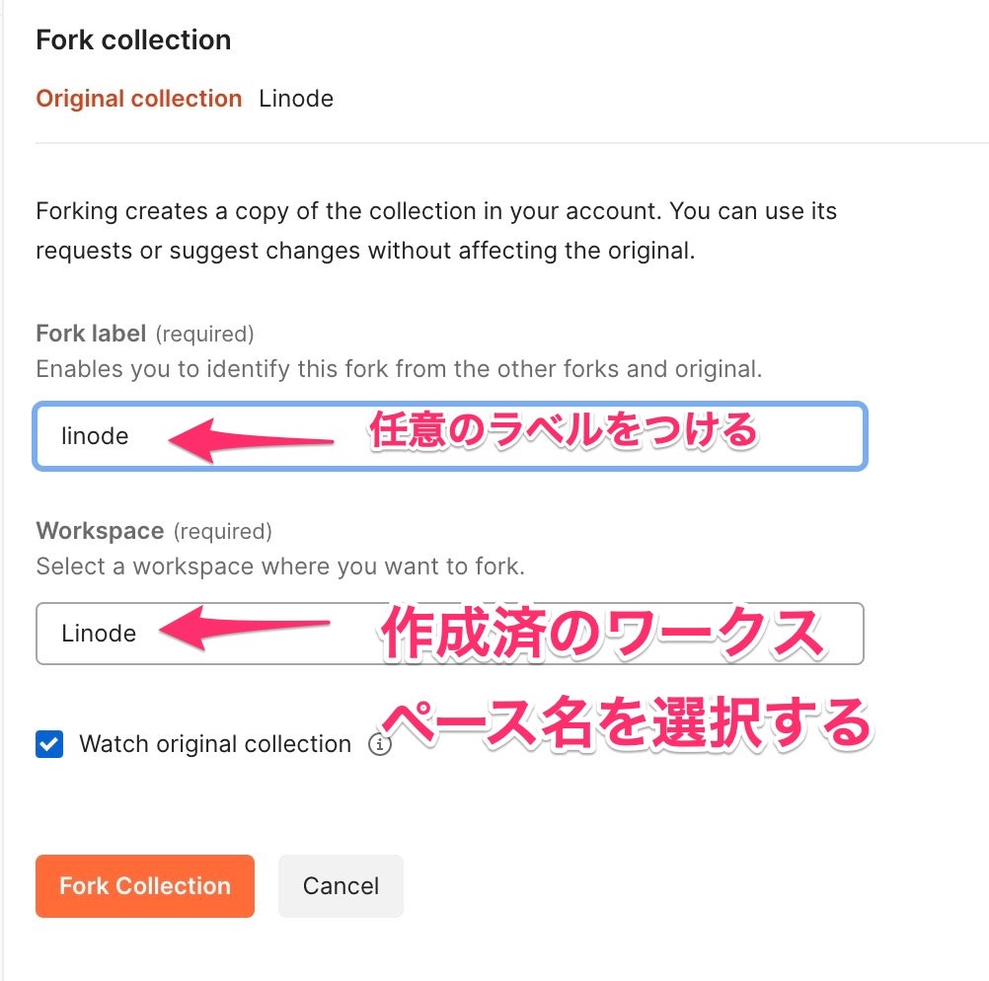Click the Fork label input containing linode
Viewport: 989px width, 981px height.
click(x=450, y=436)
